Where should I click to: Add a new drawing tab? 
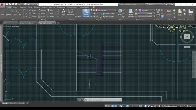point(58,23)
